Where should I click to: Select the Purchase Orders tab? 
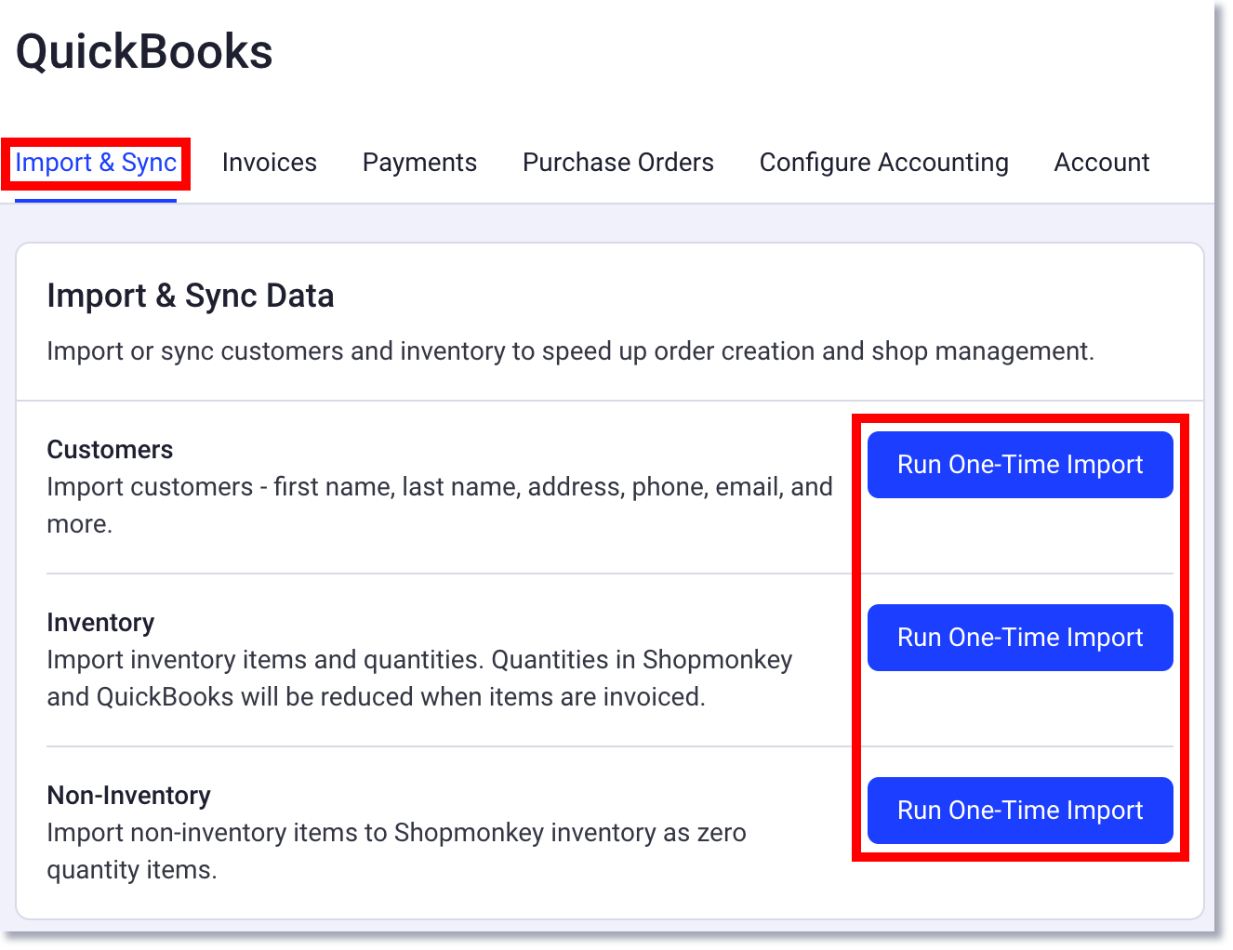pos(617,162)
